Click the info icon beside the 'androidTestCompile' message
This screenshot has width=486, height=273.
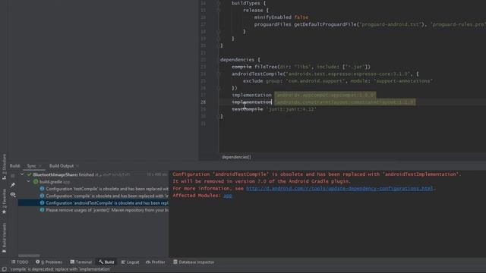pos(42,202)
